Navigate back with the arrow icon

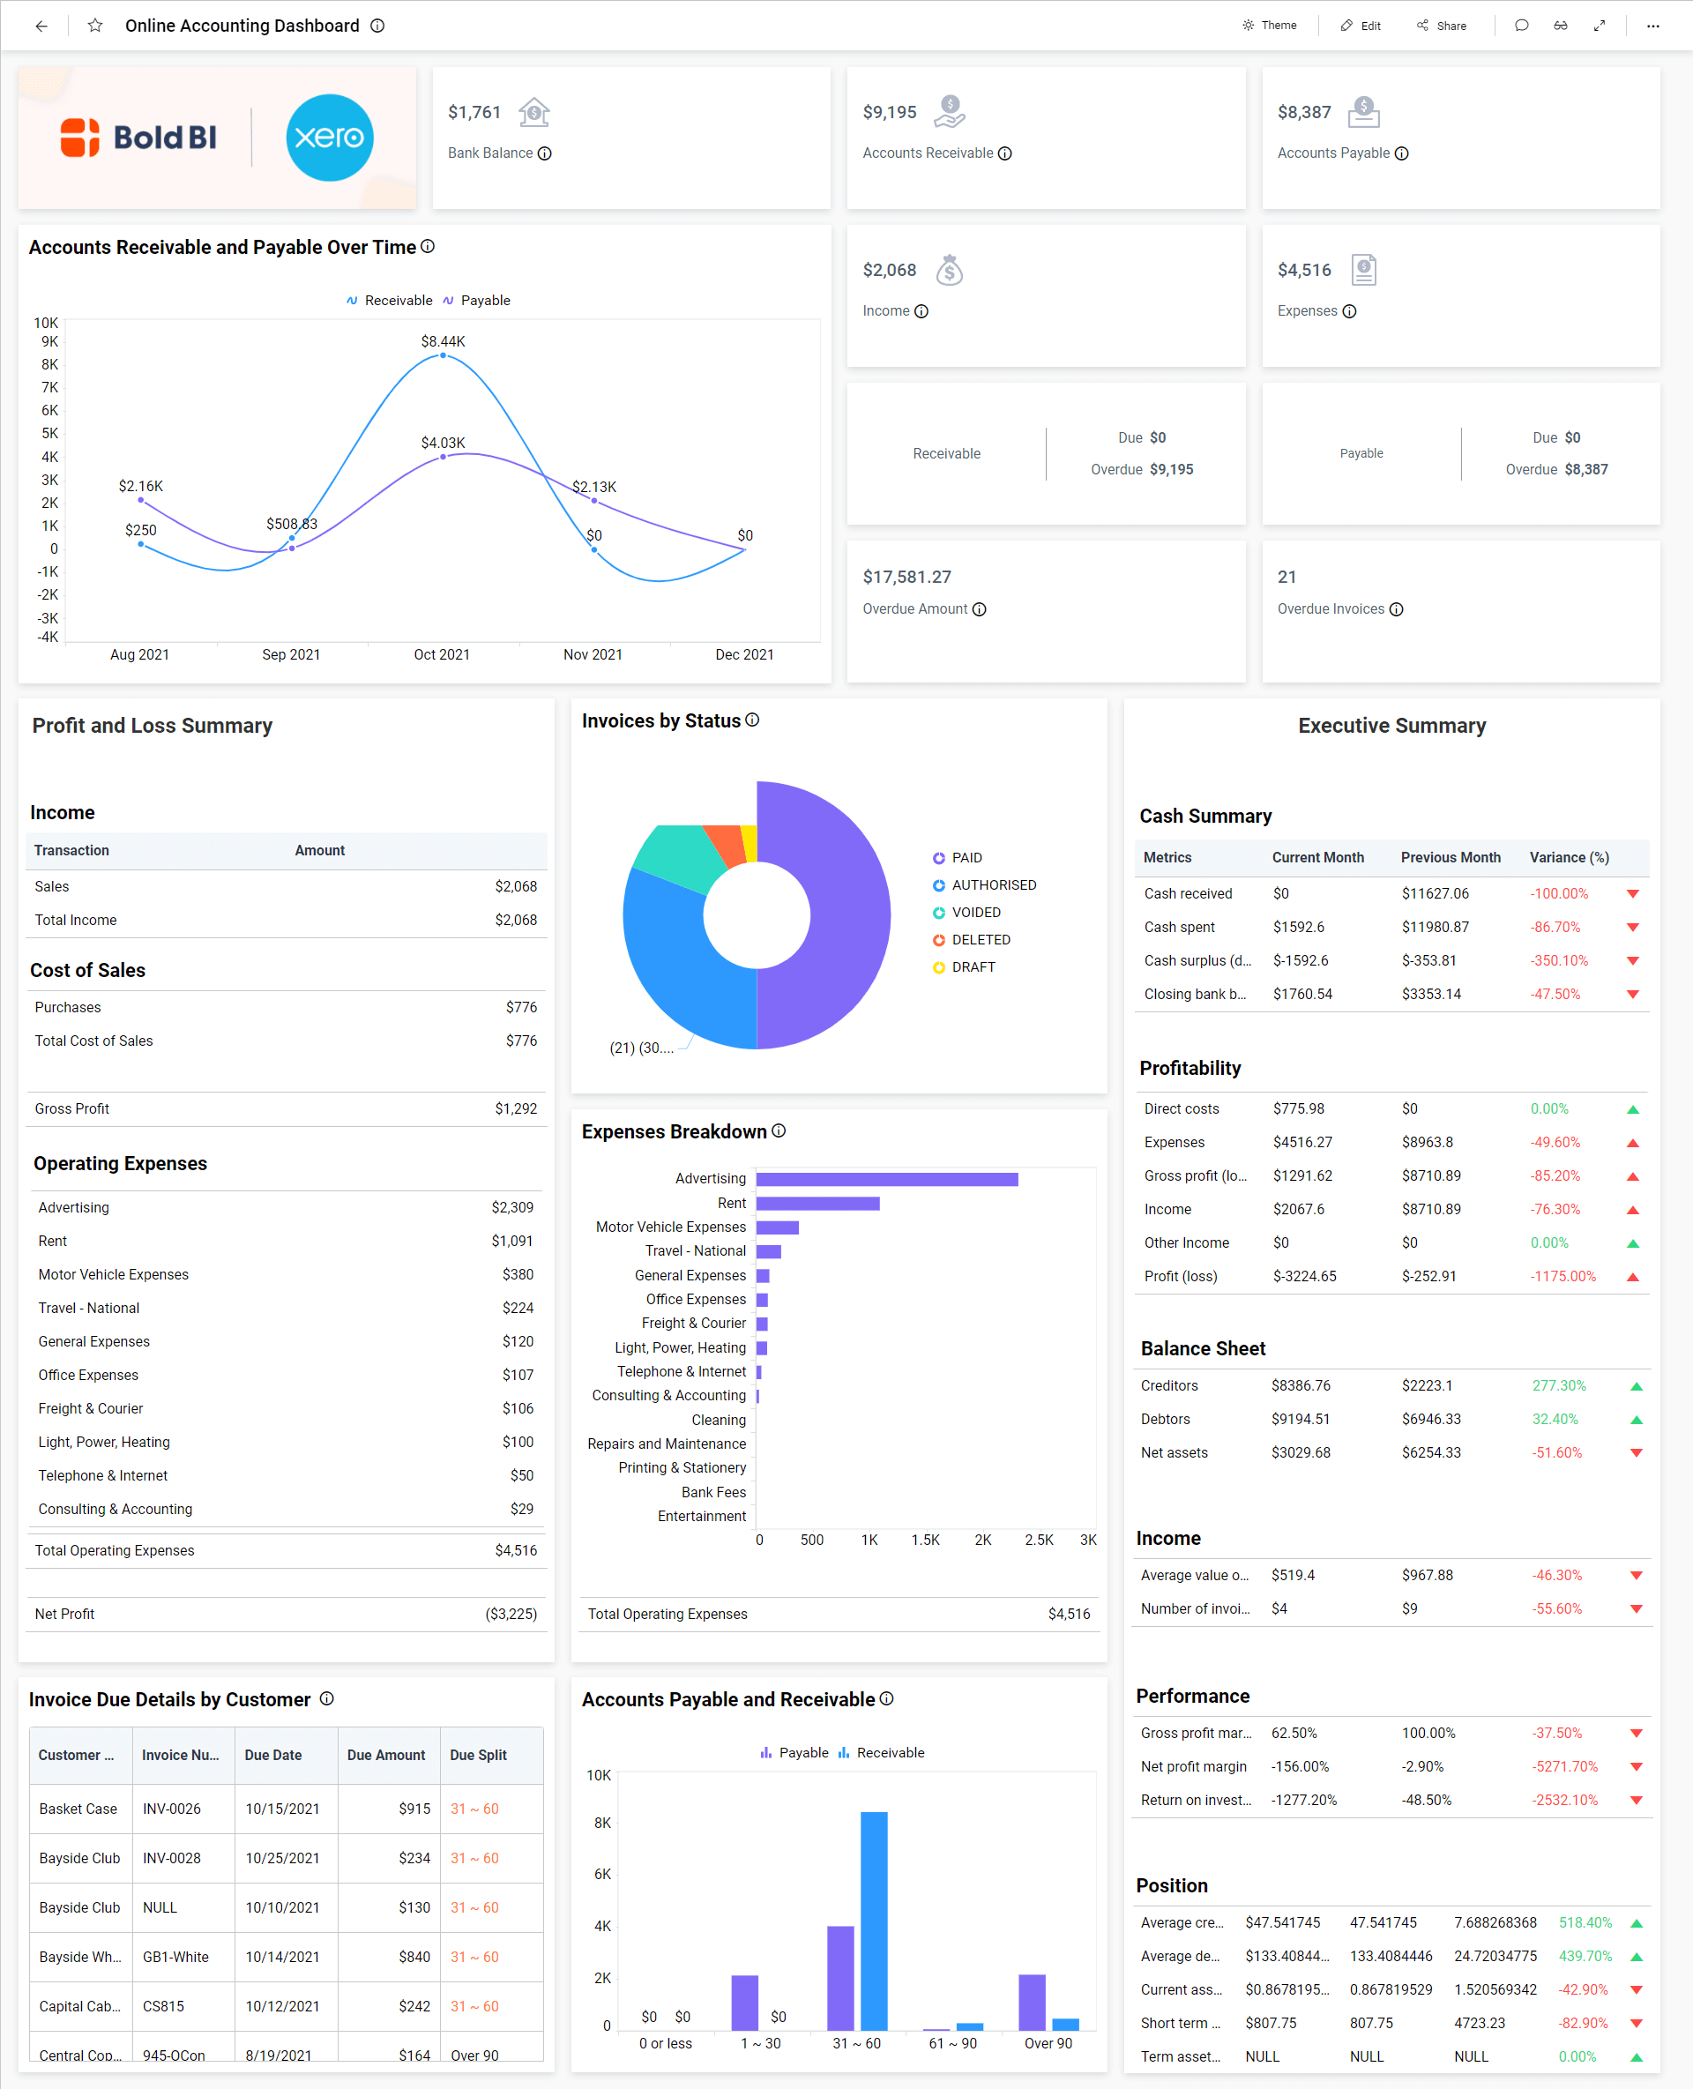pyautogui.click(x=41, y=26)
